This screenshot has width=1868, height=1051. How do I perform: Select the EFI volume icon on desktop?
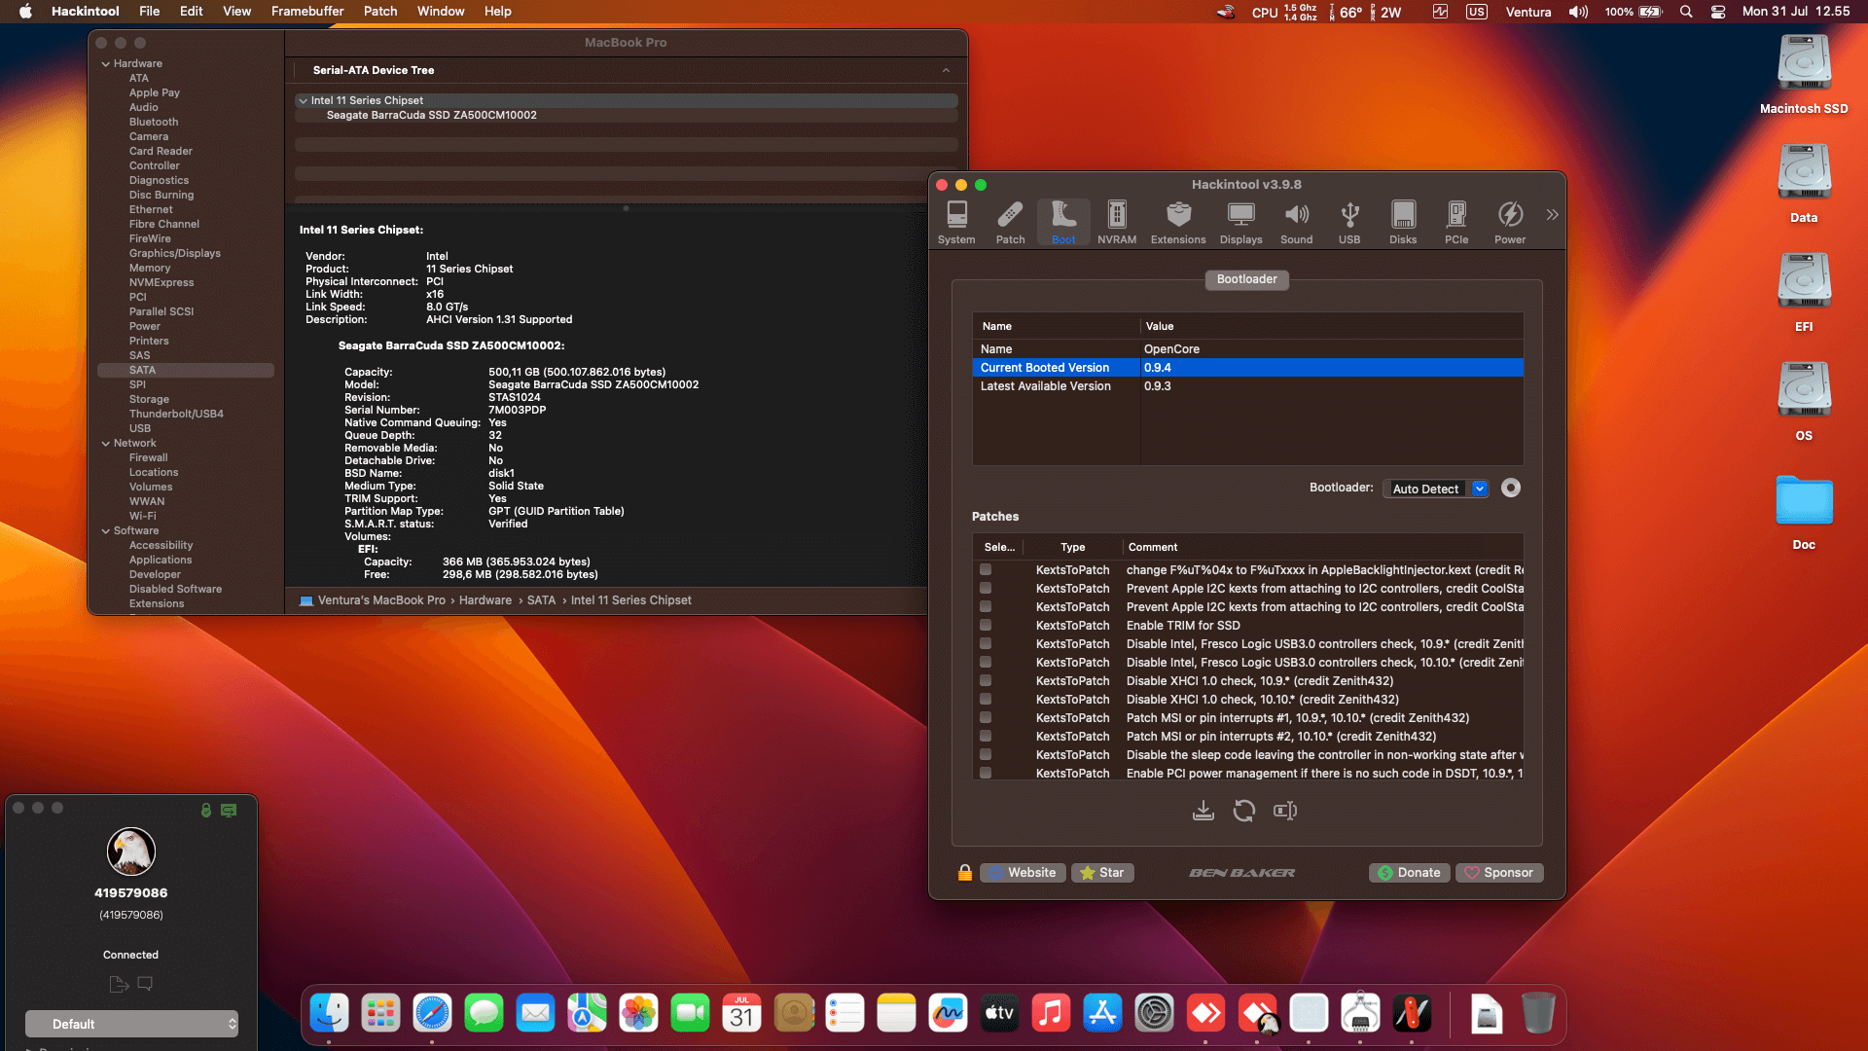[1804, 293]
